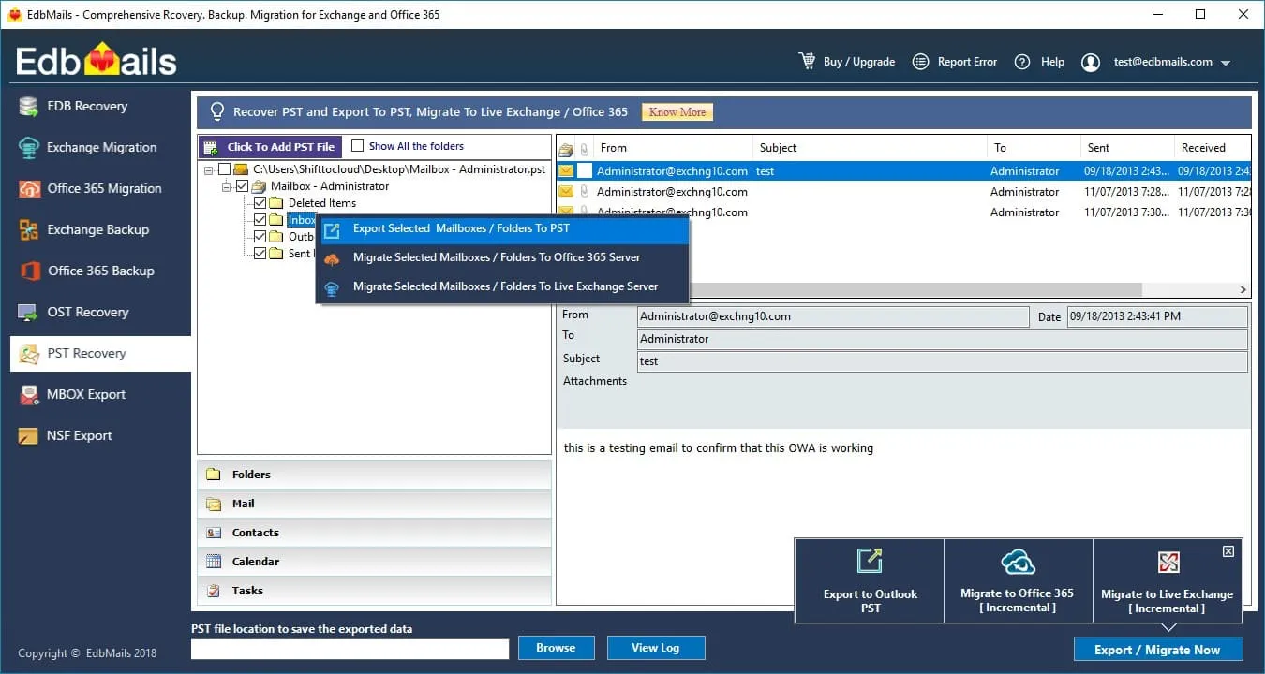Click the Mailbox - Administrator mailbox icon

coord(259,186)
